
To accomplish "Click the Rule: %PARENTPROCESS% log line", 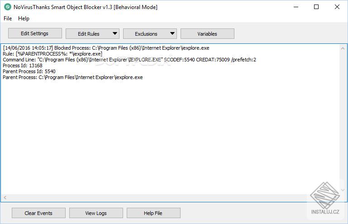I will pos(52,54).
